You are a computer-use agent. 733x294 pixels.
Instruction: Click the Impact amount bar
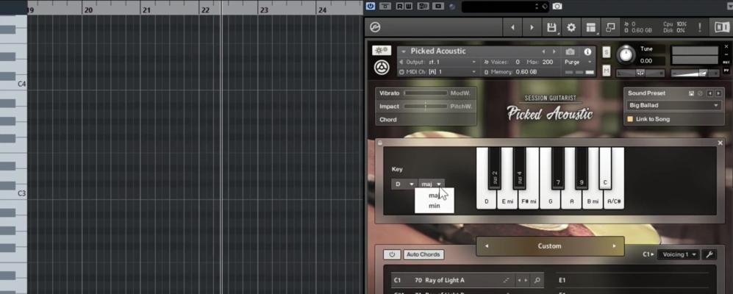426,107
